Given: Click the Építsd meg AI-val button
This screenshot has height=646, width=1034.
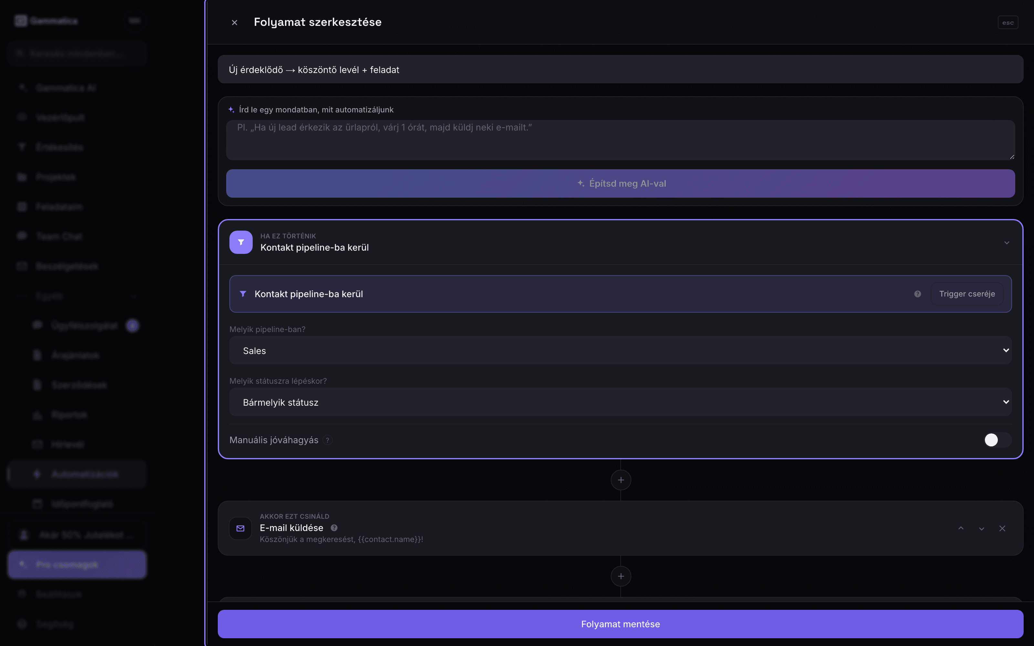Looking at the screenshot, I should [620, 183].
